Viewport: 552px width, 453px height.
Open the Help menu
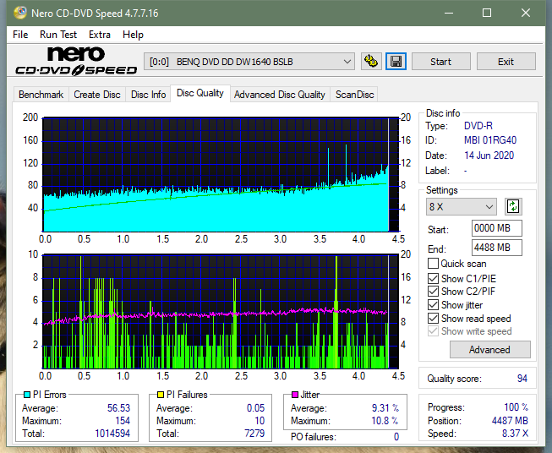point(133,35)
